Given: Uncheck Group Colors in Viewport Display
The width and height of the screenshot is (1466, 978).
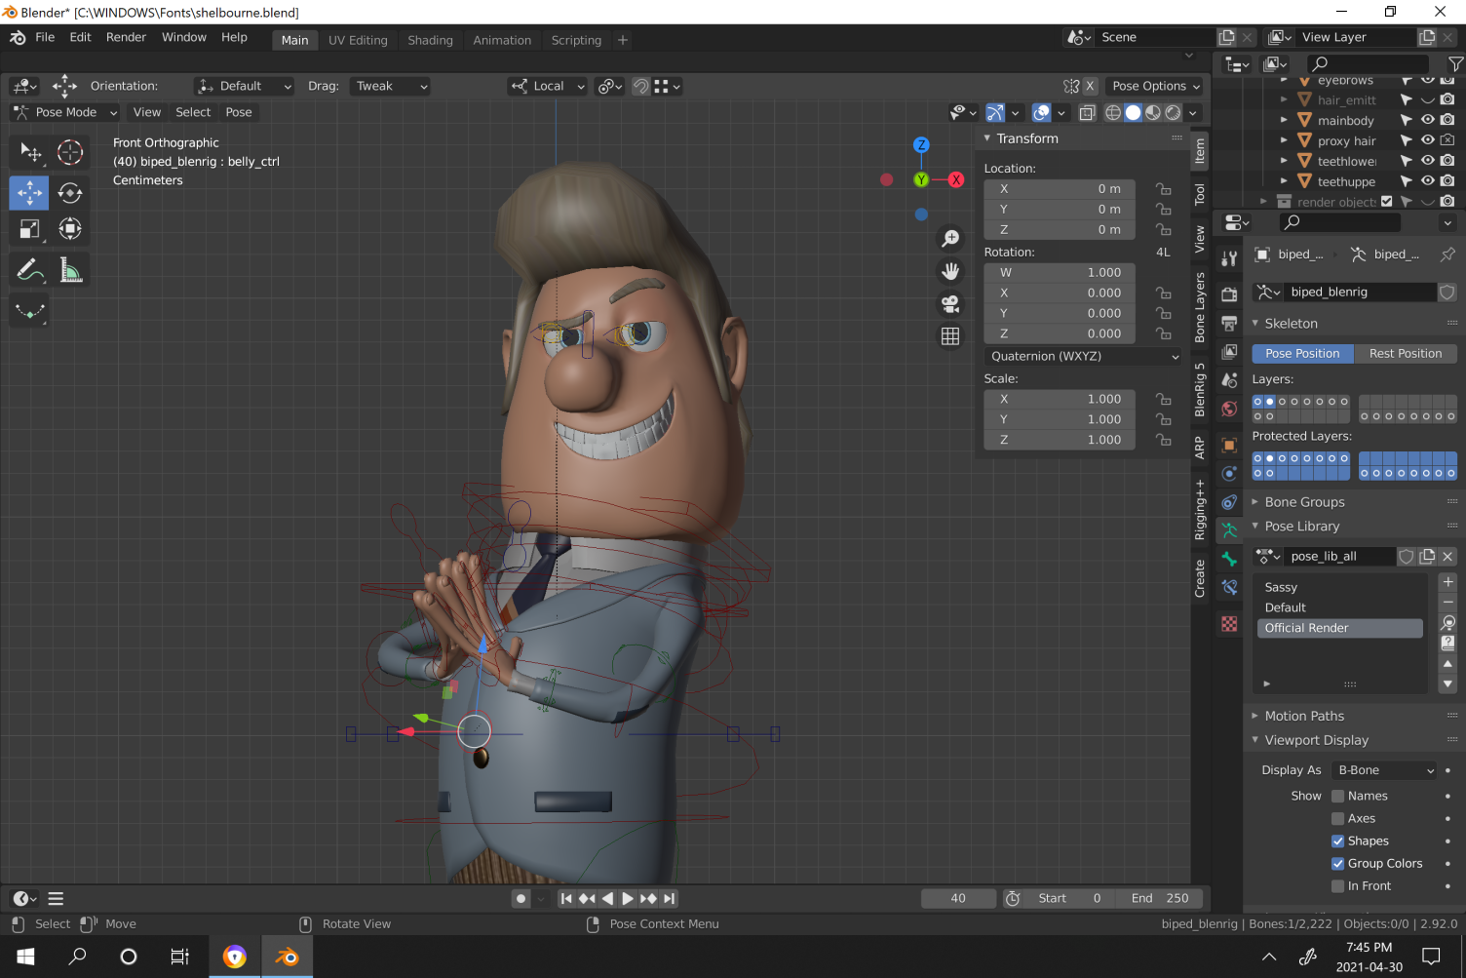Looking at the screenshot, I should pyautogui.click(x=1338, y=863).
